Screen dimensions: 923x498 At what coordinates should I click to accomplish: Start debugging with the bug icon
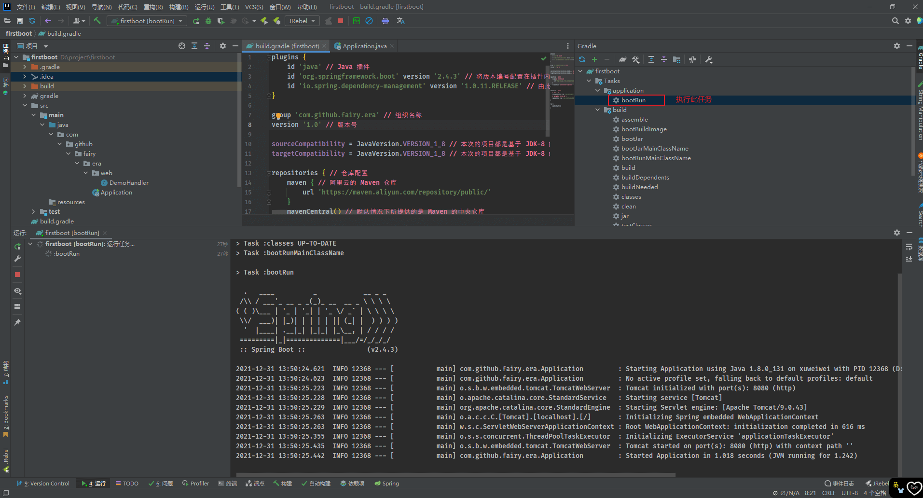pyautogui.click(x=208, y=21)
